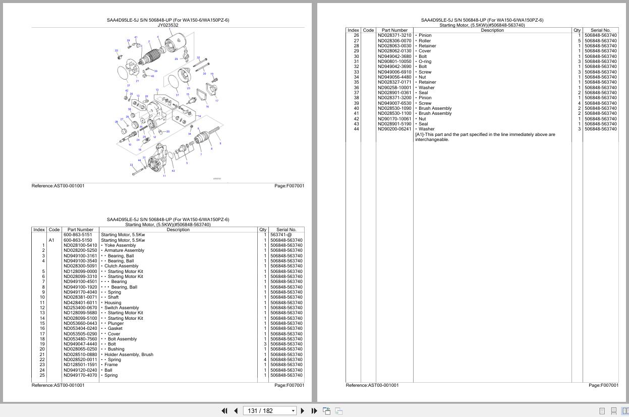Click serial number 563741-@

[x=281, y=235]
